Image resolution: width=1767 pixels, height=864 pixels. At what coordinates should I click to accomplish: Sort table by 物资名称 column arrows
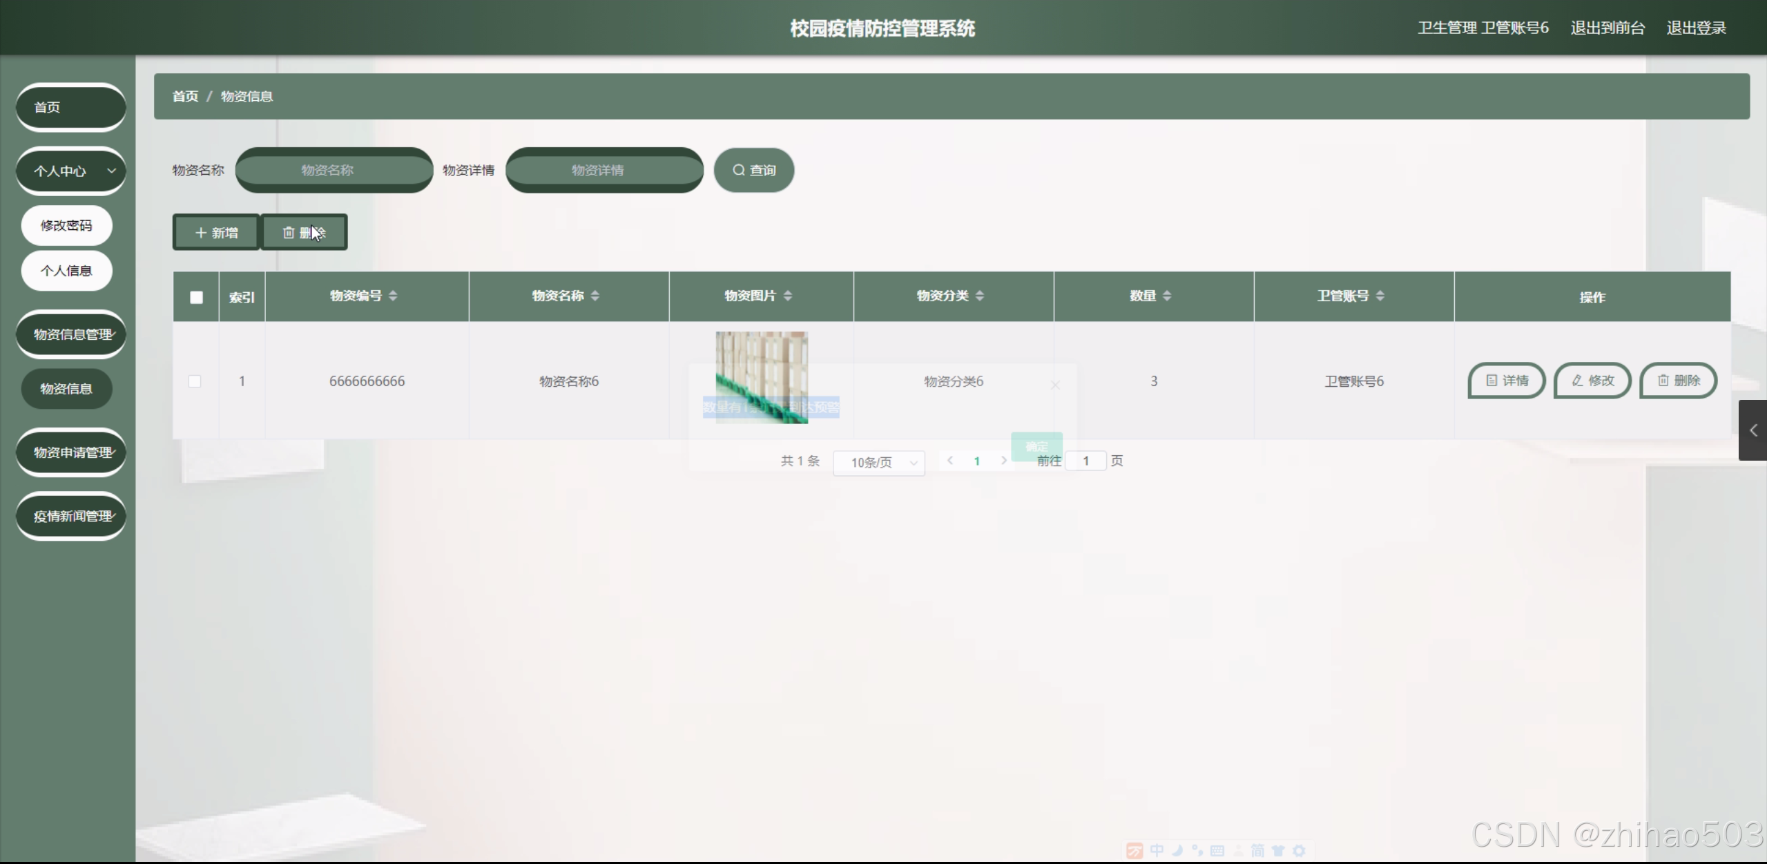pyautogui.click(x=595, y=296)
